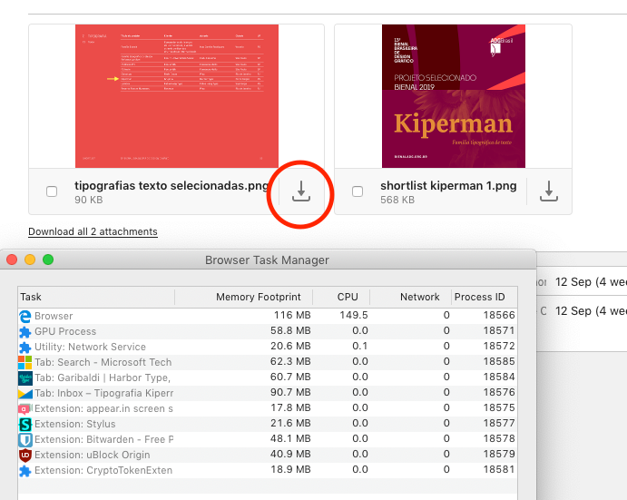
Task: Select Utility: Network Service puzzle icon
Action: pos(25,347)
